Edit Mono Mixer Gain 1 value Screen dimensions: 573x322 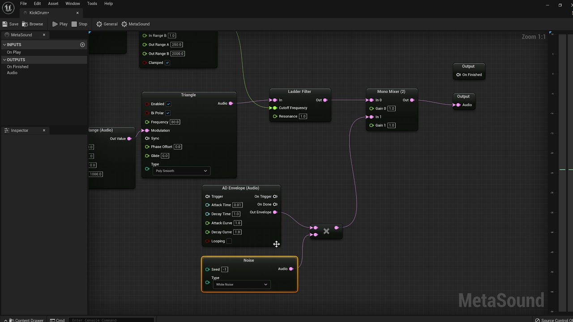[392, 125]
